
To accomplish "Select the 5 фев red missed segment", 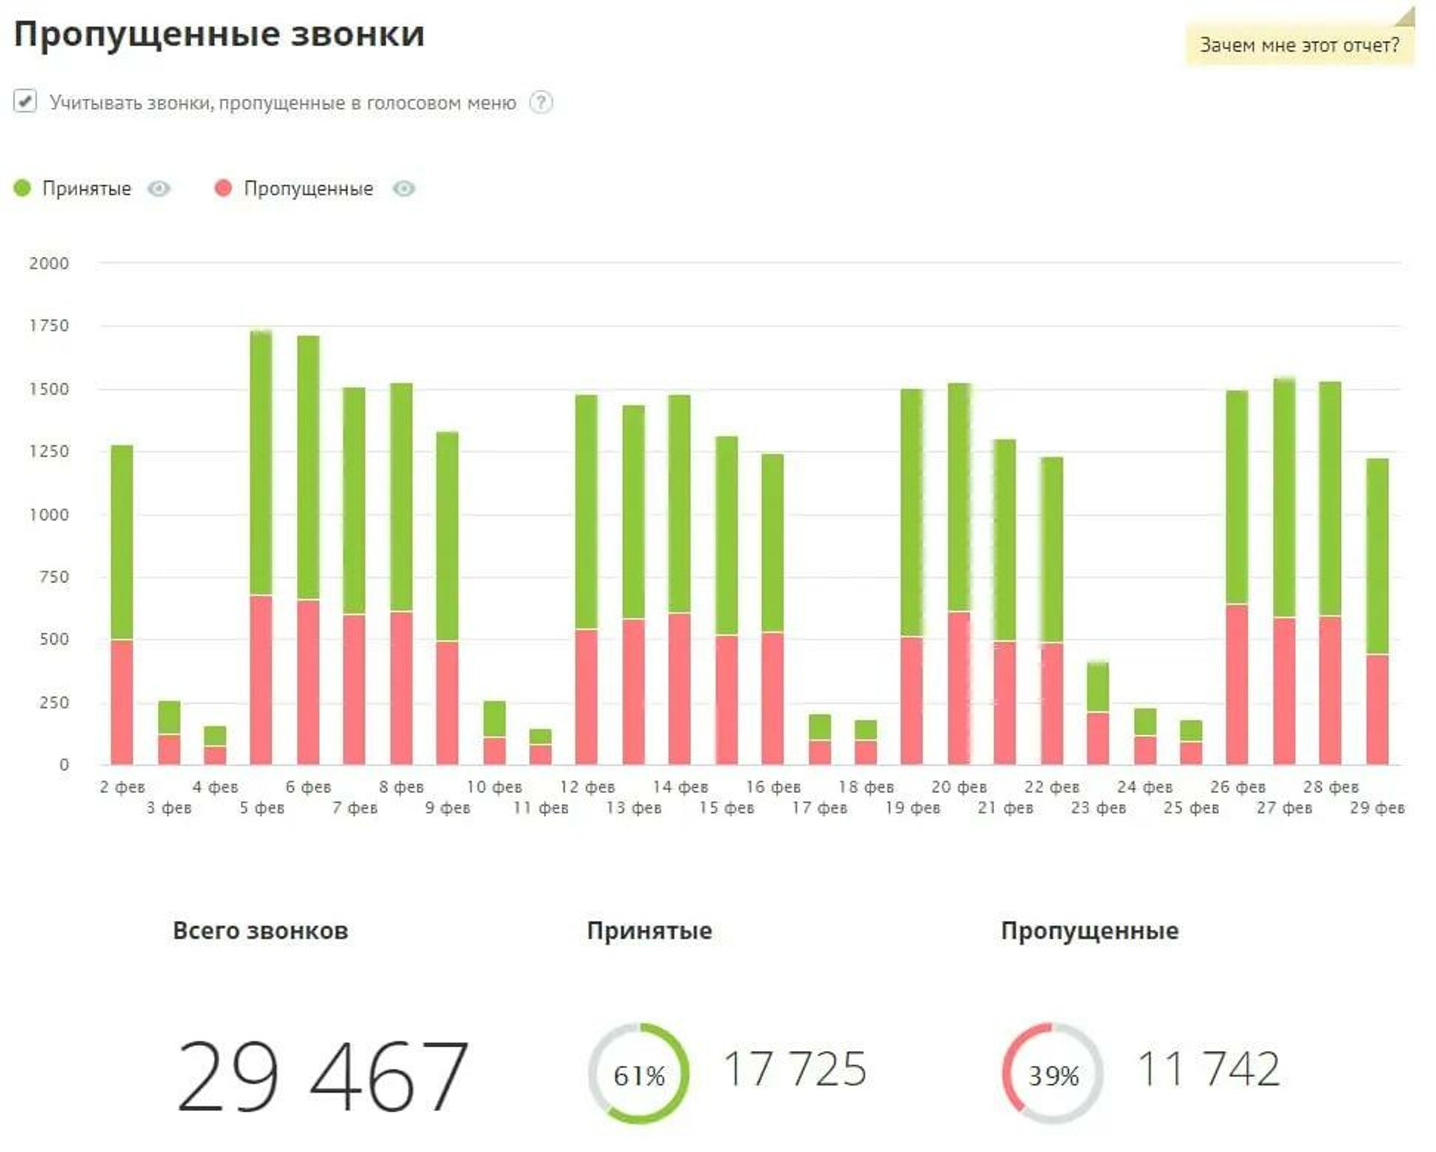I will pos(261,680).
